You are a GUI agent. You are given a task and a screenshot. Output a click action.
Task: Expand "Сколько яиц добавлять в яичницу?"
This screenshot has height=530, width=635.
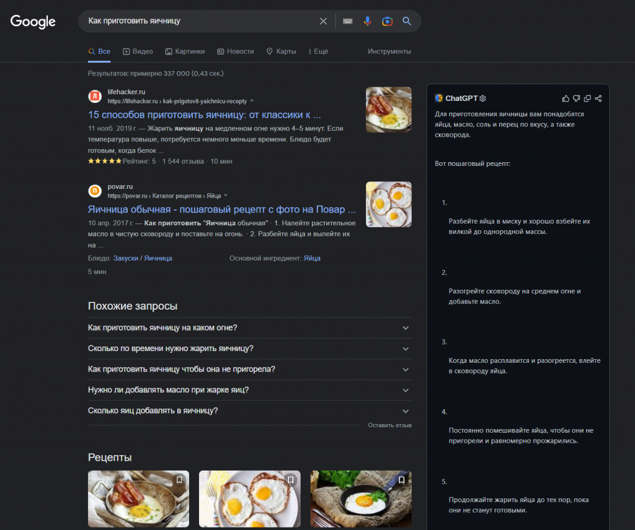click(x=249, y=411)
